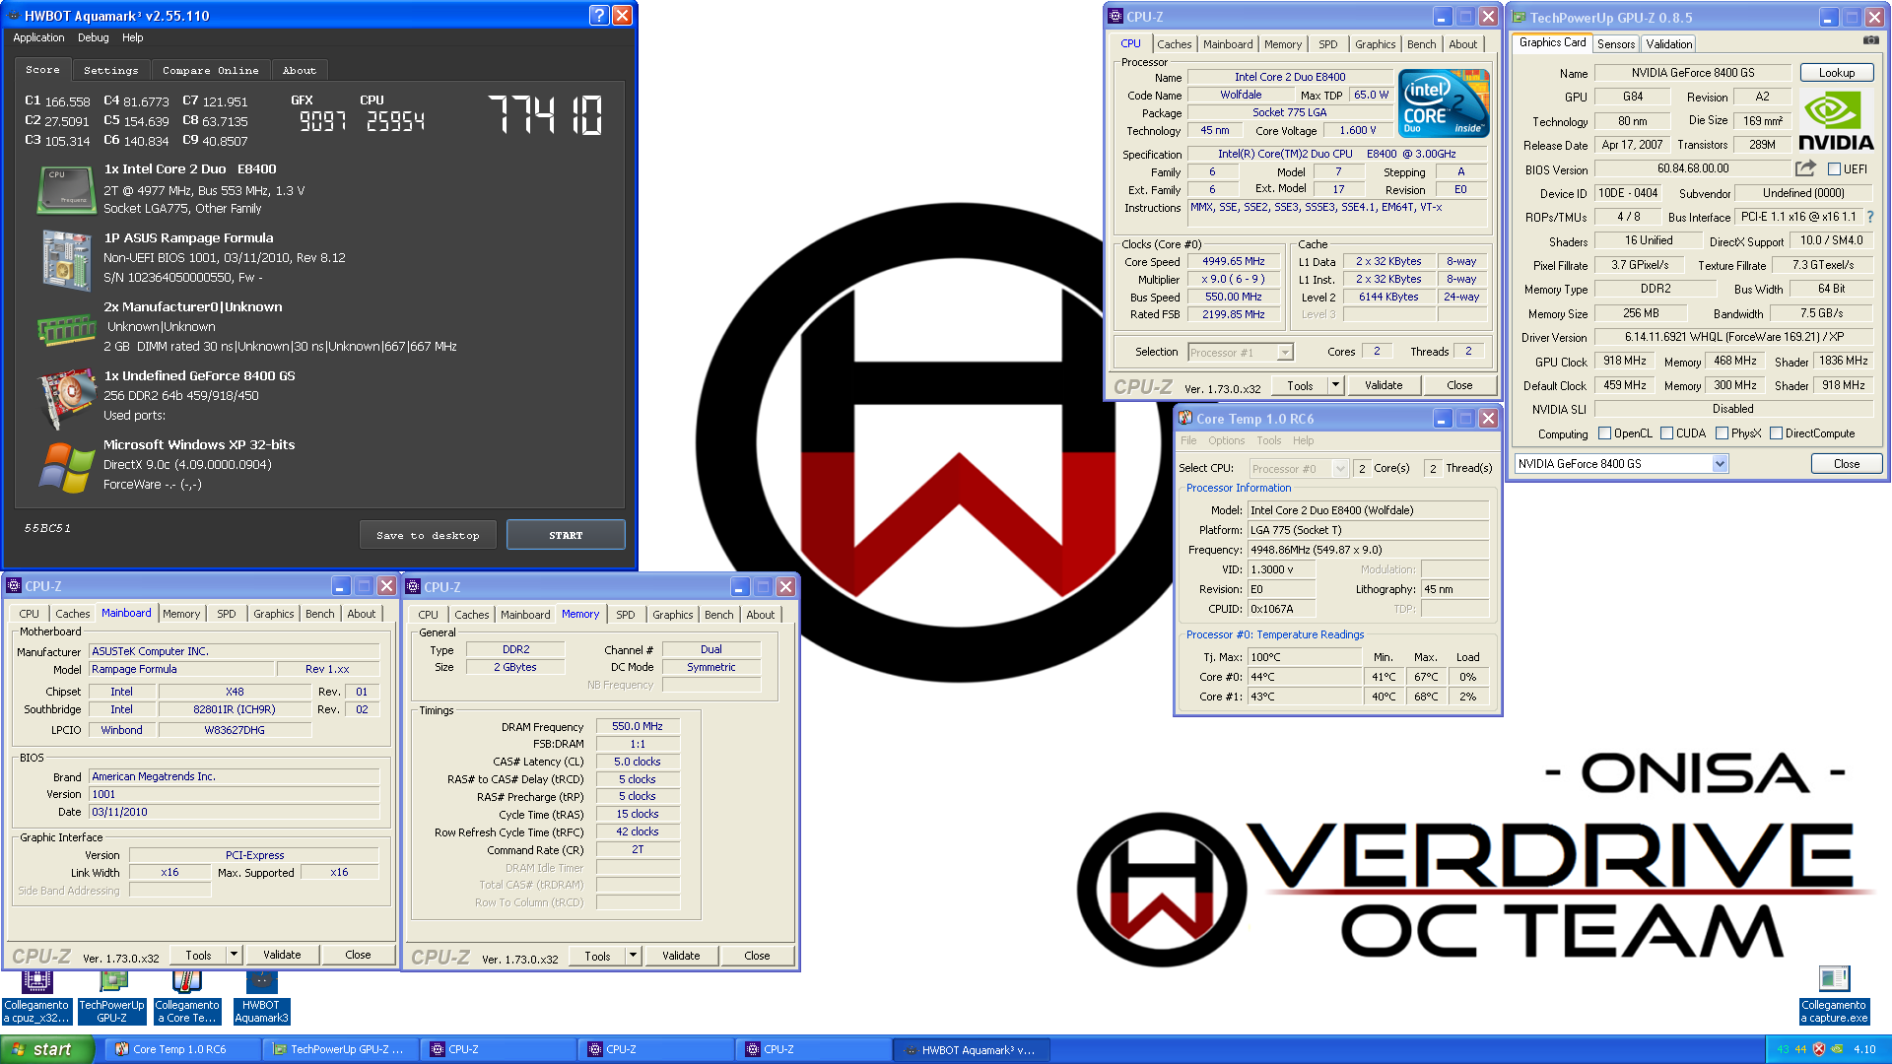This screenshot has width=1892, height=1064.
Task: Click DRAM Frequency value 550.0 MHz
Action: click(x=638, y=726)
